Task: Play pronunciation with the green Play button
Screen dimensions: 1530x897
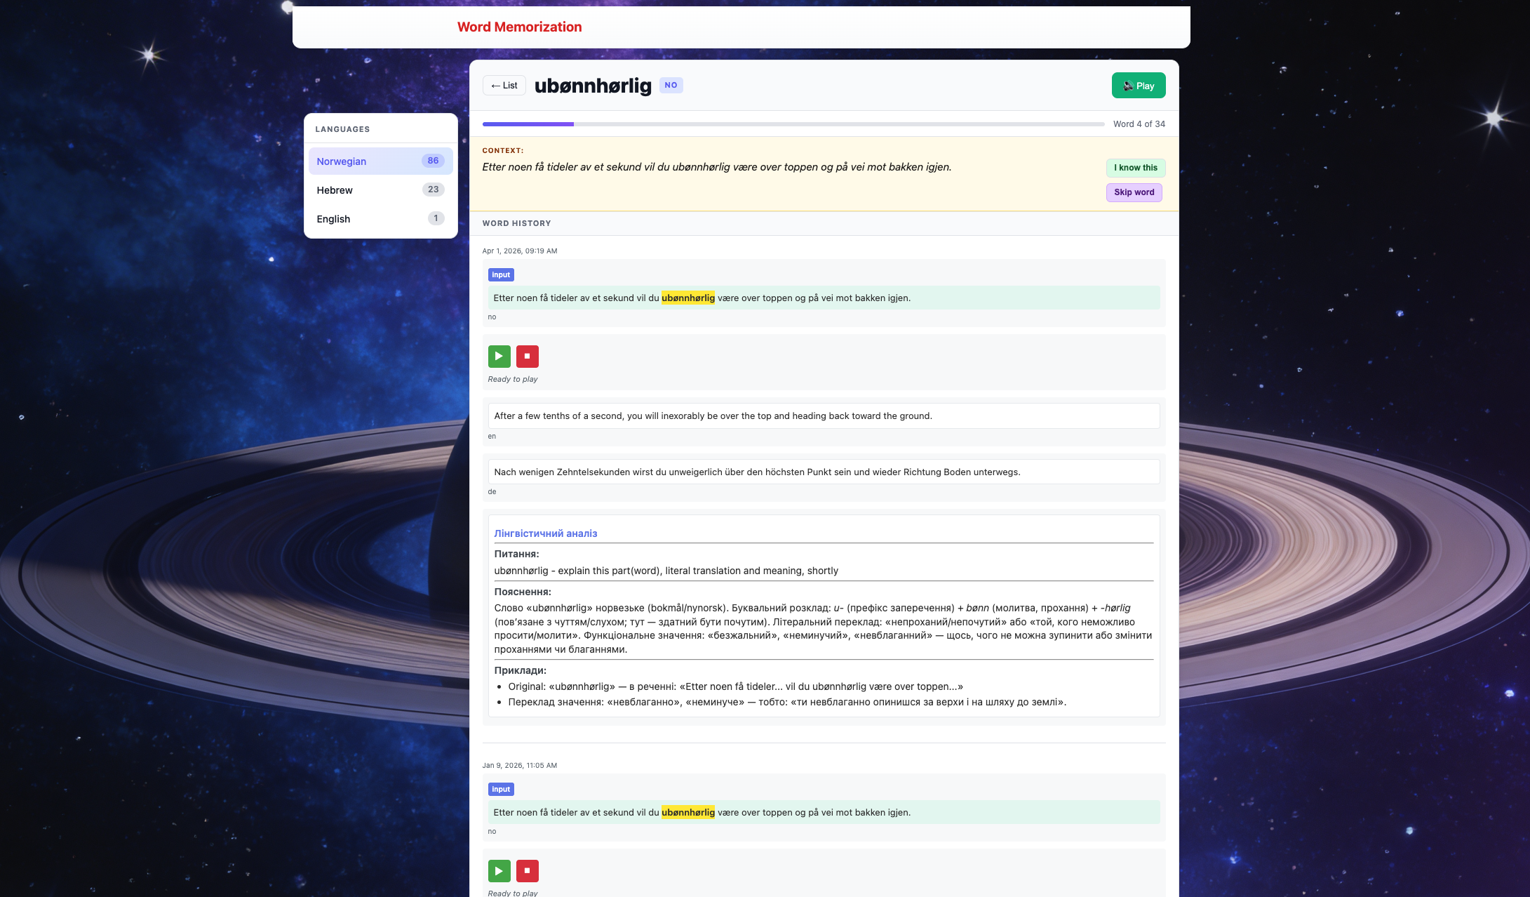Action: point(1139,86)
